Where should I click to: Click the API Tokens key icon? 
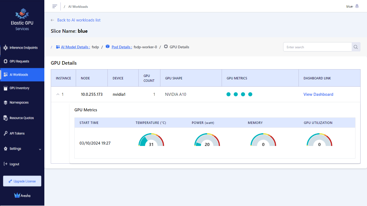point(5,133)
